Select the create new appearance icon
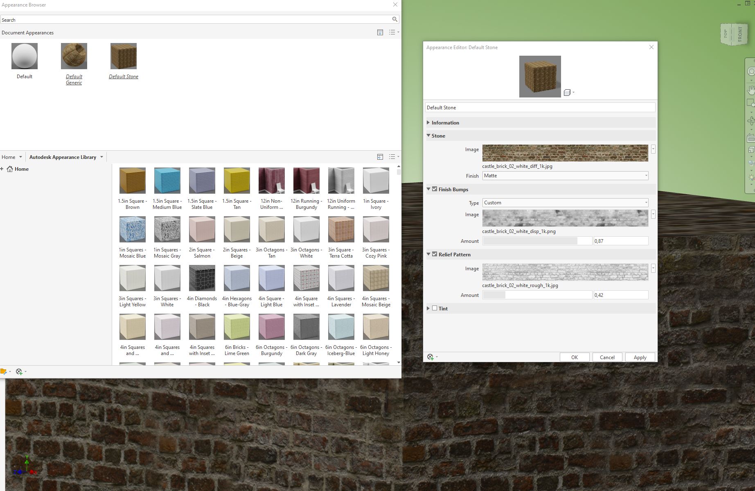This screenshot has height=491, width=755. pos(19,371)
